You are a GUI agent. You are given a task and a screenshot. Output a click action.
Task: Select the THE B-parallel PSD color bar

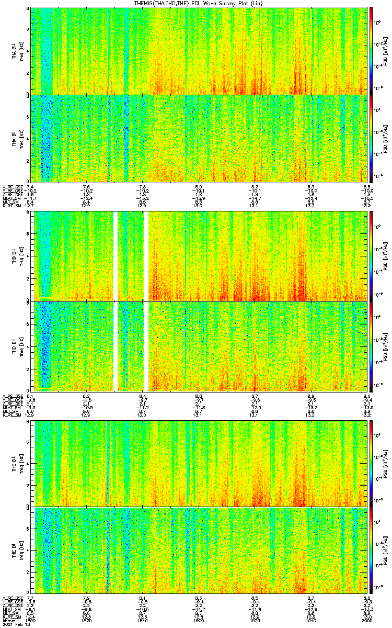(x=372, y=550)
